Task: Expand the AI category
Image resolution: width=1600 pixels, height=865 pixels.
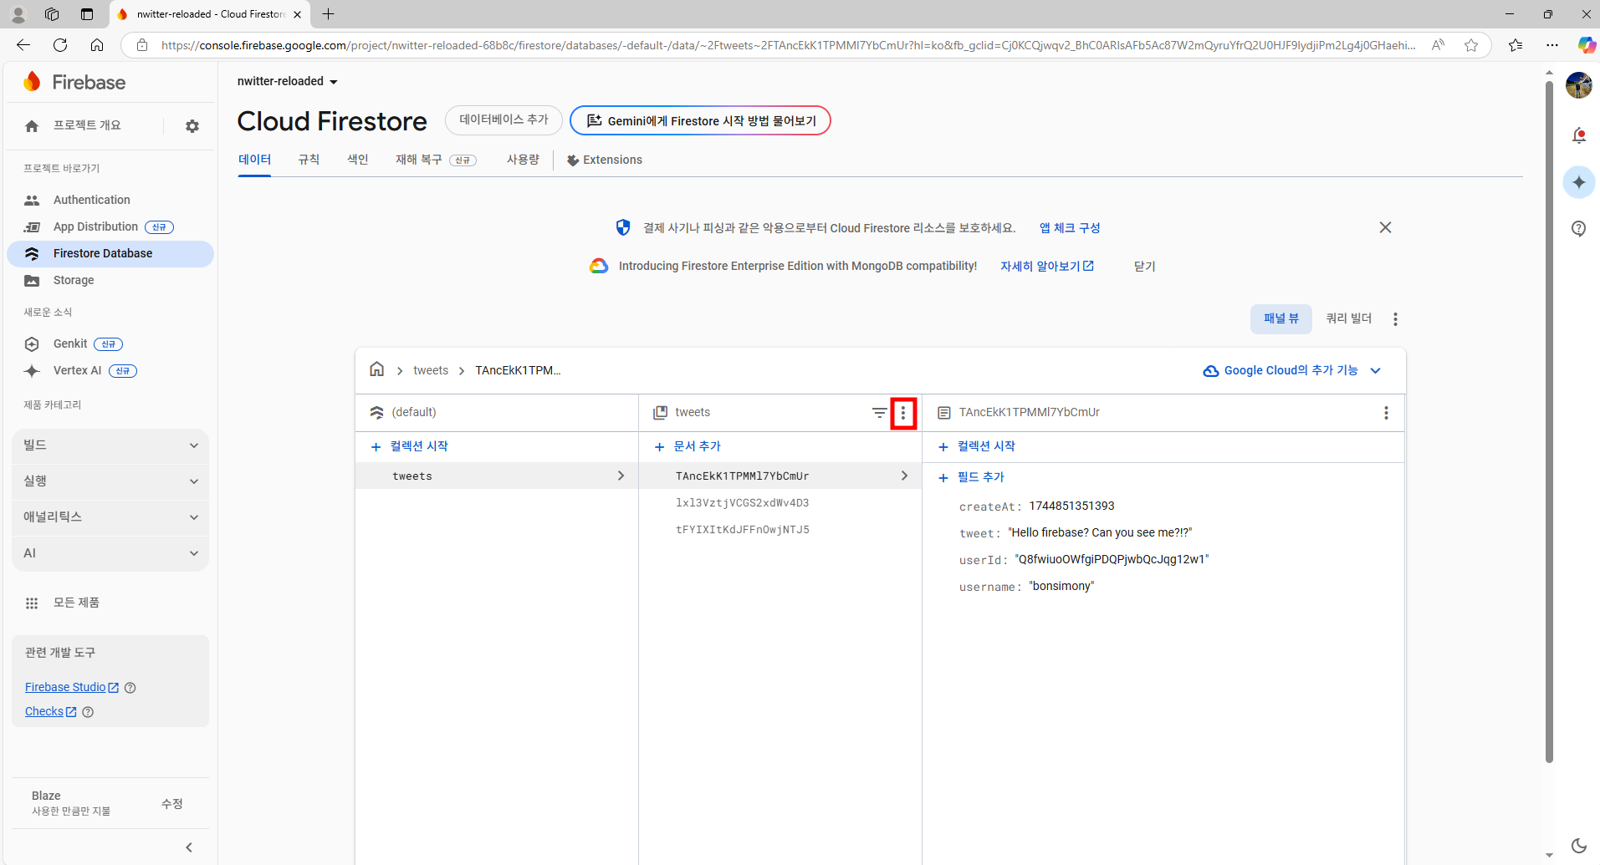Action: click(110, 553)
